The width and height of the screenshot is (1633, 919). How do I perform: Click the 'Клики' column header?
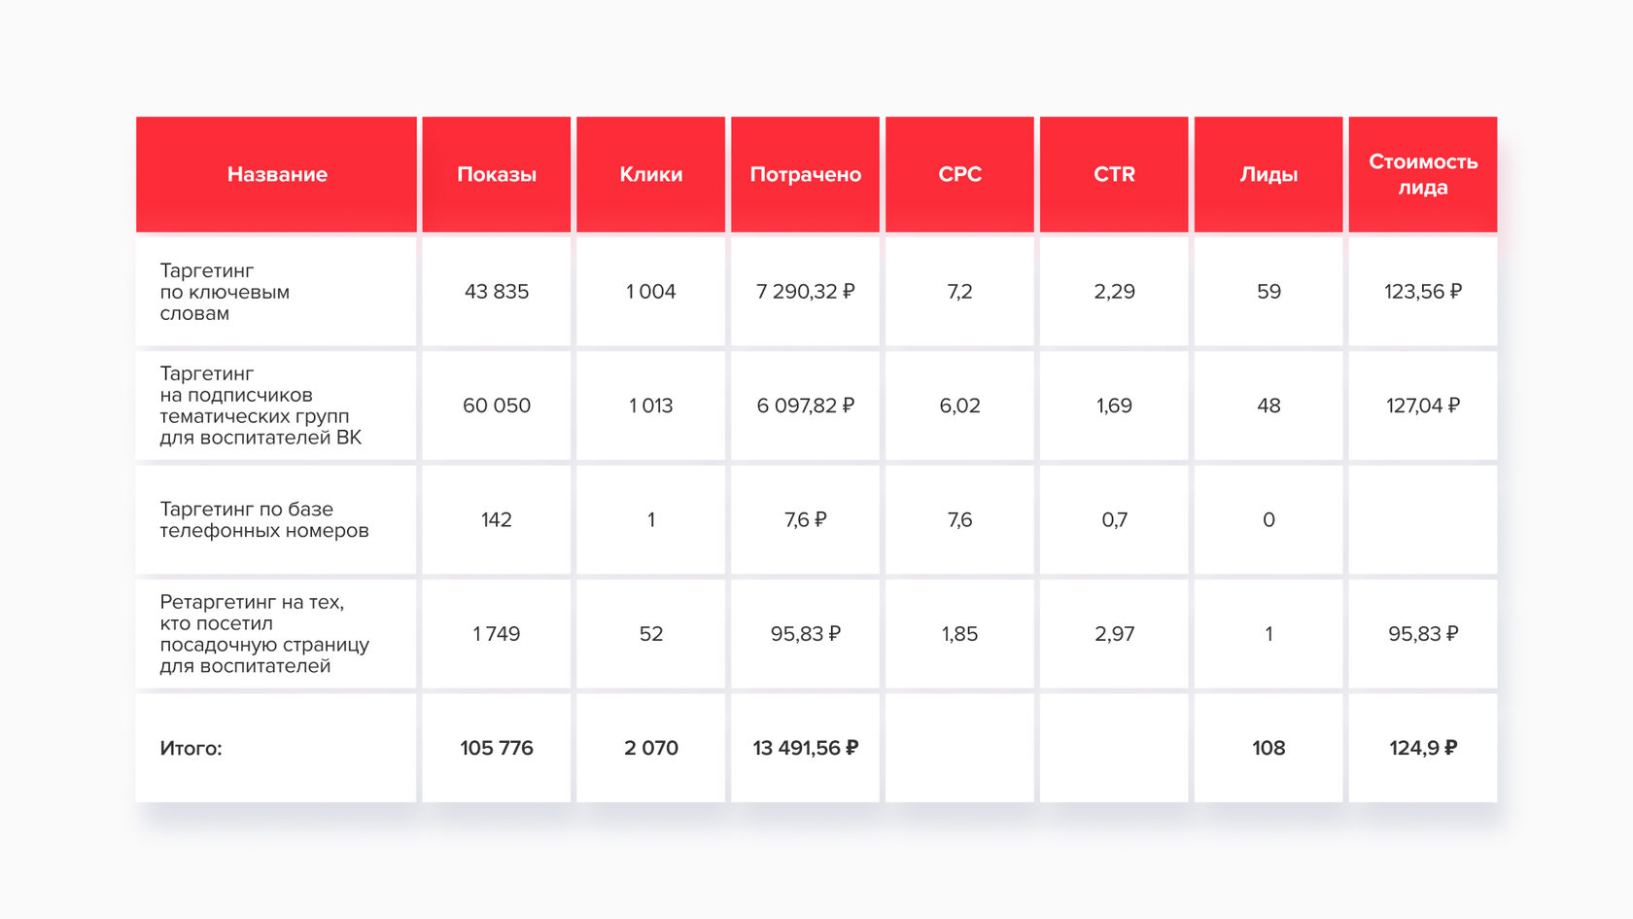(651, 174)
